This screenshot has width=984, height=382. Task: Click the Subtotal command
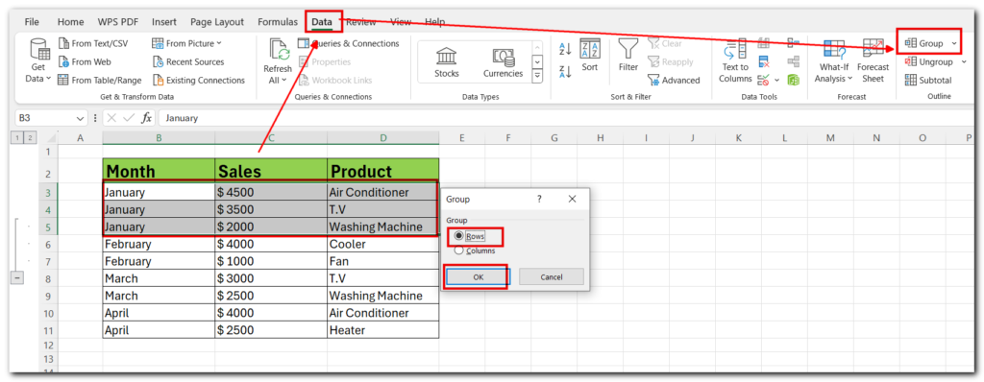point(928,80)
